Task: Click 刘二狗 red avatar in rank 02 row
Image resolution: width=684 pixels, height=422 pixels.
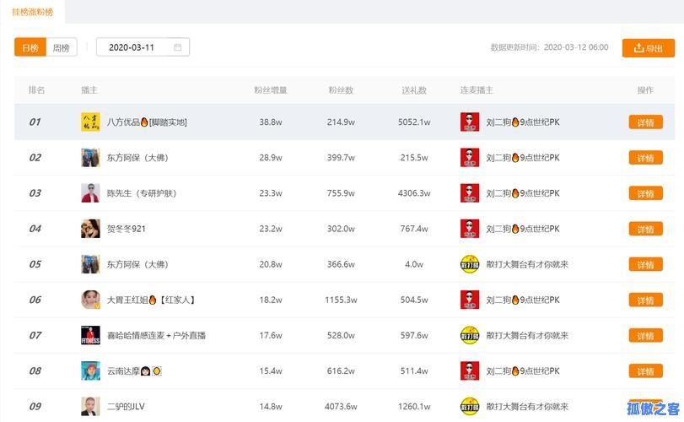Action: (x=470, y=158)
